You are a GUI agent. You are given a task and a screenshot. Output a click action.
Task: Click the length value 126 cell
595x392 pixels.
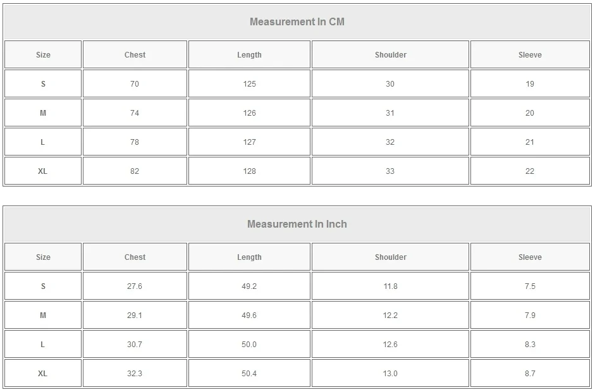pos(249,113)
